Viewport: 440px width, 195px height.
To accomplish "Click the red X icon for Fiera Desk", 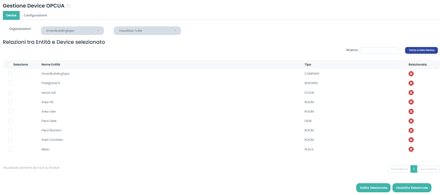I will click(x=411, y=121).
